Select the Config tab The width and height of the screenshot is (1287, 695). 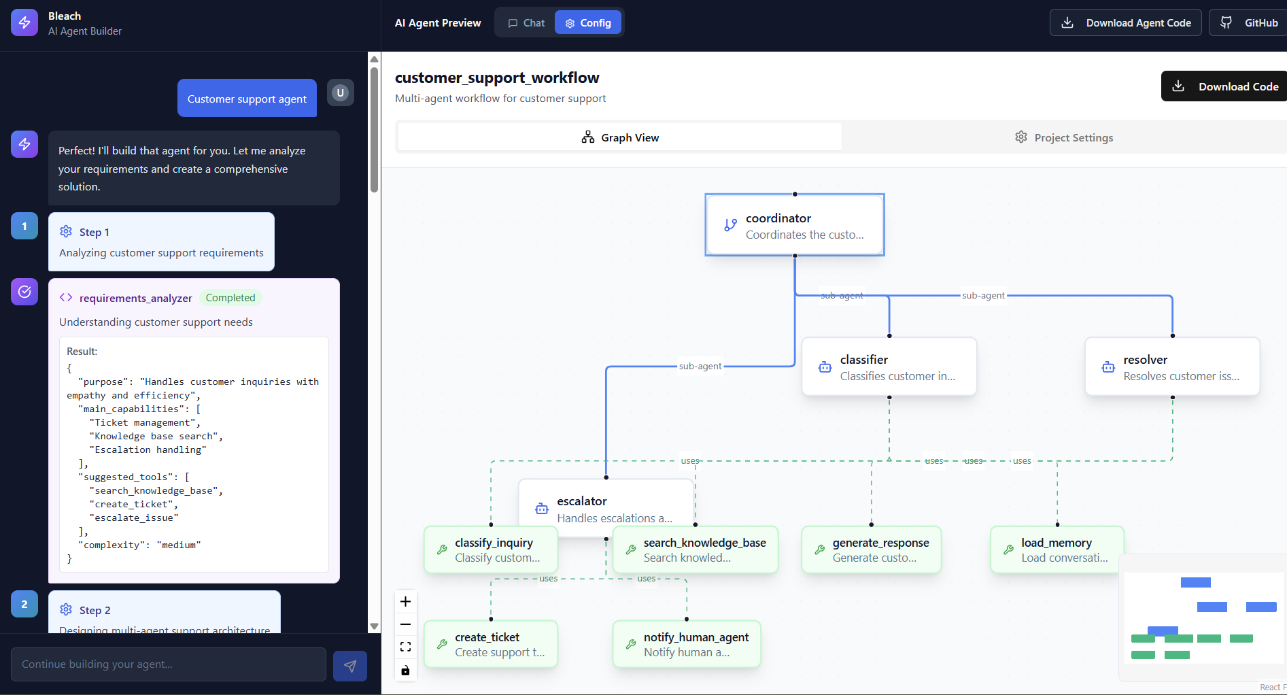click(588, 22)
